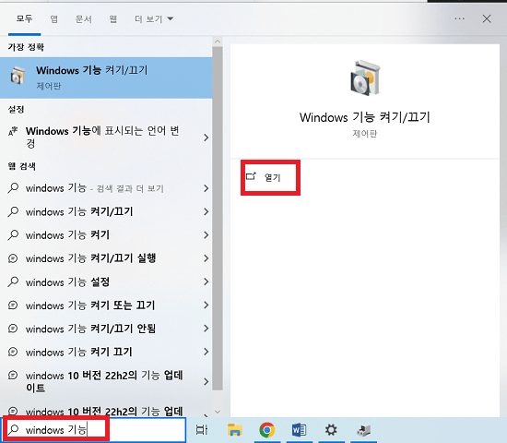Close the search panel with X
Screen dimensions: 507x443
pos(487,18)
